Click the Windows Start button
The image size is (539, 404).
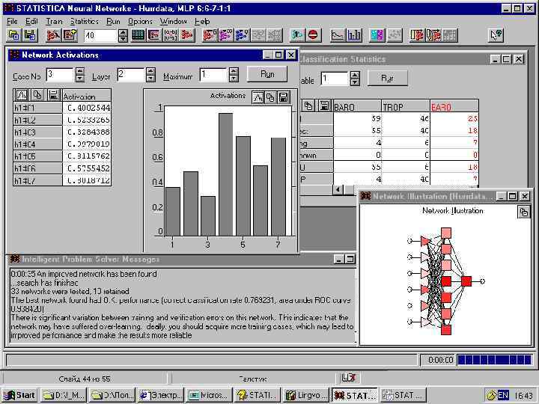(19, 395)
